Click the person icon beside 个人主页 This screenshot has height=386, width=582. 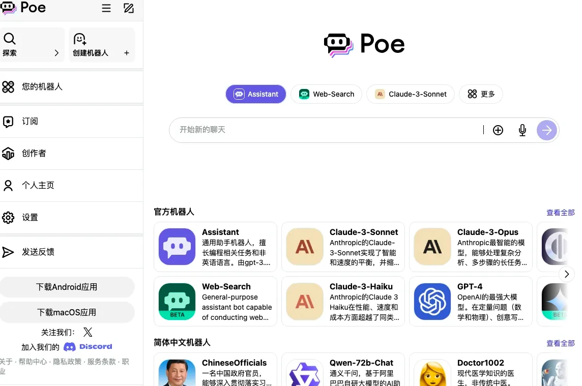click(8, 185)
